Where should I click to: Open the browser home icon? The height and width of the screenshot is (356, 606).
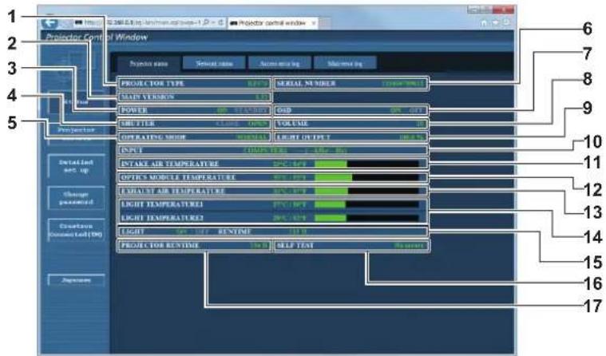pyautogui.click(x=485, y=23)
